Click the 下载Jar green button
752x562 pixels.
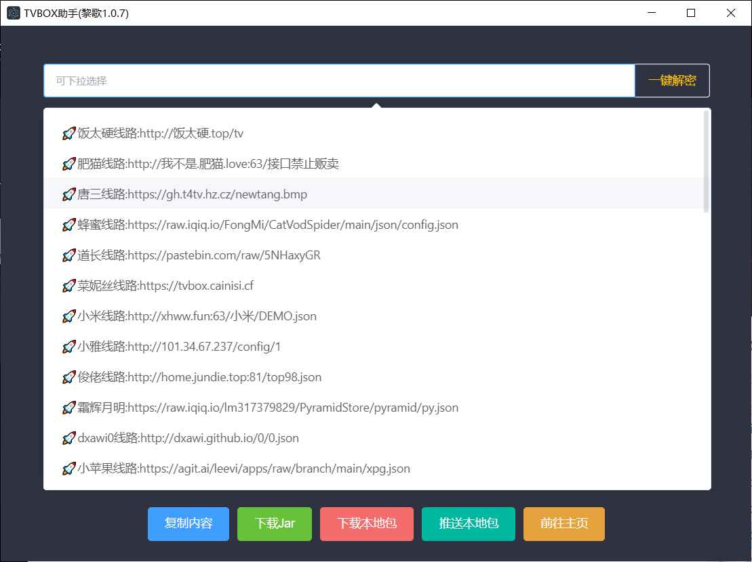274,523
